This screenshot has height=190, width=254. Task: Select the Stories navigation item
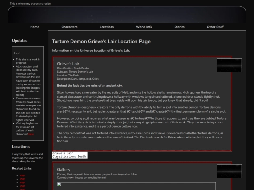180,27
